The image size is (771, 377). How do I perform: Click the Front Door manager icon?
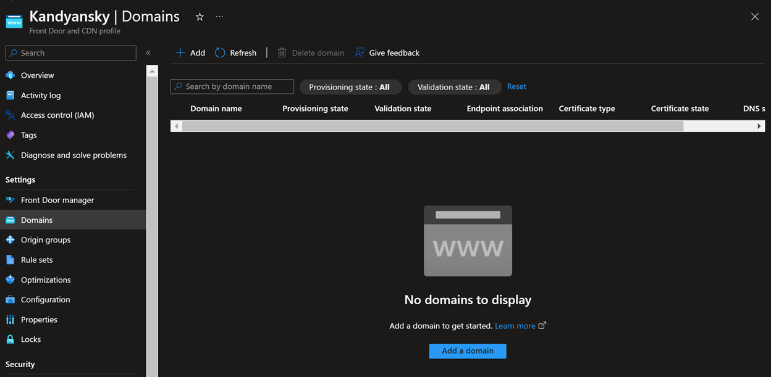coord(10,200)
